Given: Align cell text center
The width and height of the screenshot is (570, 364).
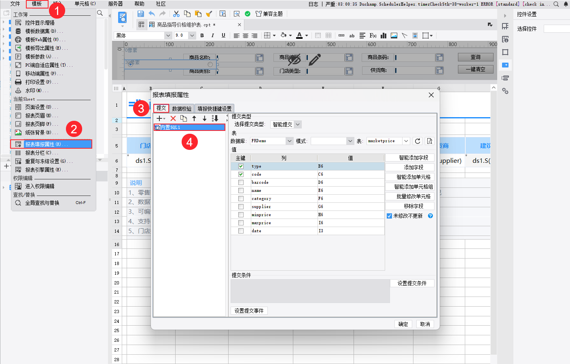Looking at the screenshot, I should click(246, 36).
